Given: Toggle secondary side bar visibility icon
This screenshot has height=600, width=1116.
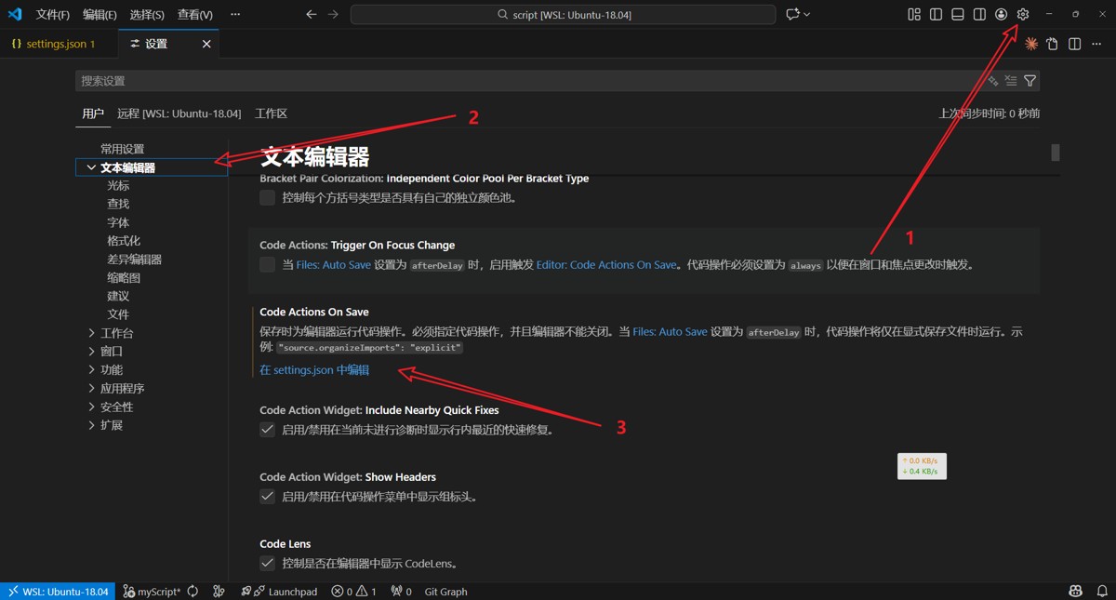Looking at the screenshot, I should coord(979,15).
